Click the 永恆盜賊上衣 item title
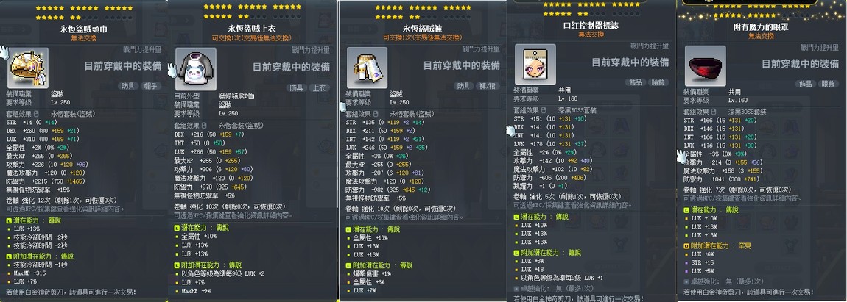The height and width of the screenshot is (302, 847). [x=253, y=29]
